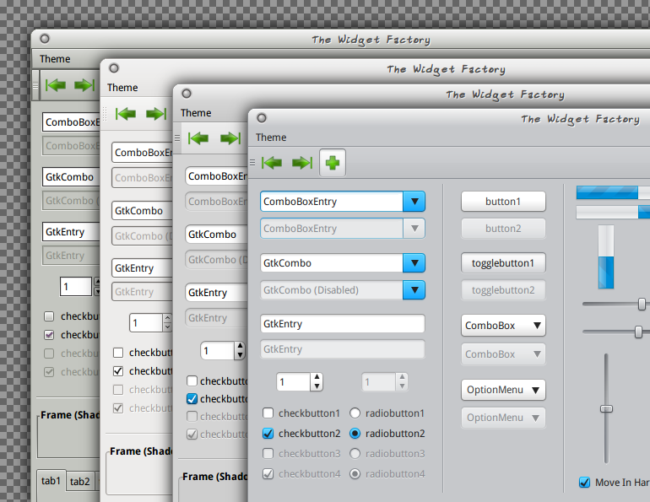This screenshot has height=502, width=650.
Task: Click the green back arrow in the third window
Action: pos(198,138)
